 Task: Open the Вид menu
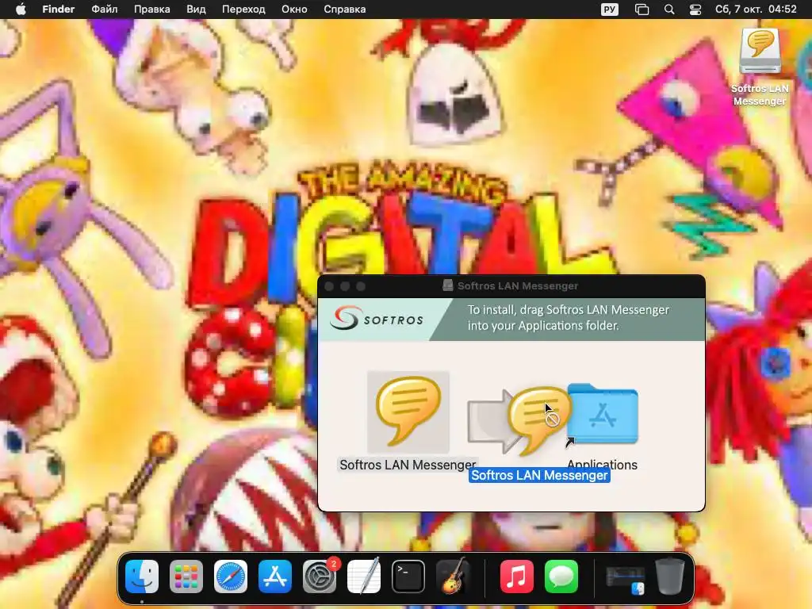pos(196,10)
